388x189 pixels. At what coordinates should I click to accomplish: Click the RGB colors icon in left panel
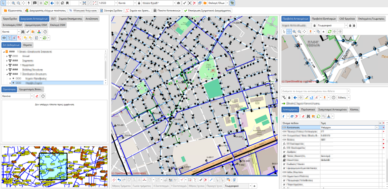pos(38,32)
